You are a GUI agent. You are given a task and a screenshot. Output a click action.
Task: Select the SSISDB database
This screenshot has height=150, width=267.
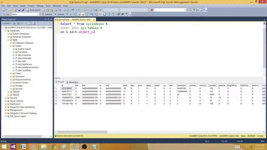16,92
